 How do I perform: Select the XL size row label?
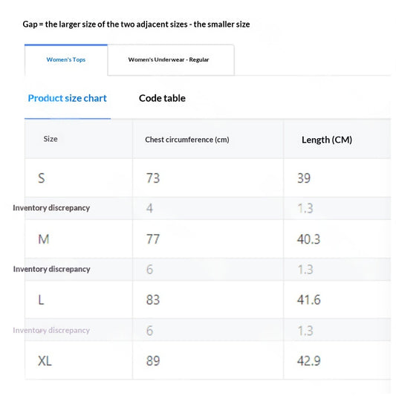point(45,360)
